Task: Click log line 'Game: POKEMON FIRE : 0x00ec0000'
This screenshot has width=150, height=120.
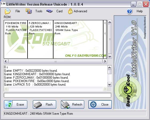Action: pyautogui.click(x=37, y=81)
